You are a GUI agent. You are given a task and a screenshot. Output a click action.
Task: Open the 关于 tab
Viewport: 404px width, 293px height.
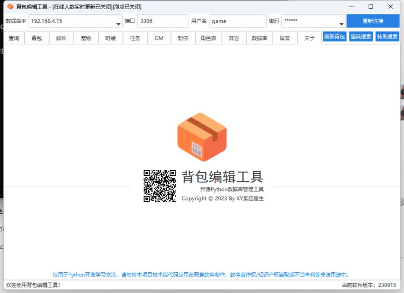tap(310, 37)
